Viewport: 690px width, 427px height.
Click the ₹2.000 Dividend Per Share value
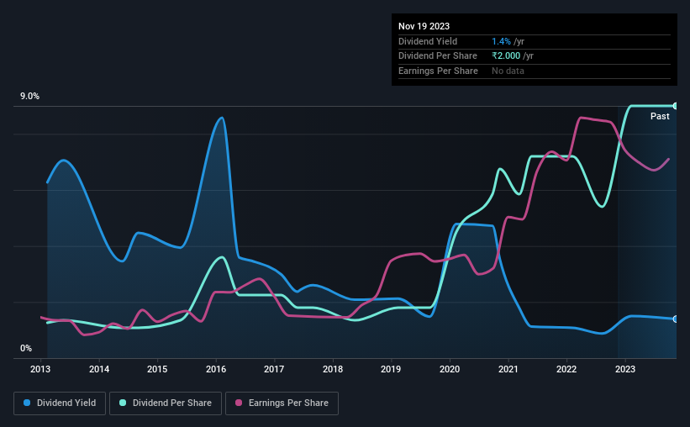point(506,56)
